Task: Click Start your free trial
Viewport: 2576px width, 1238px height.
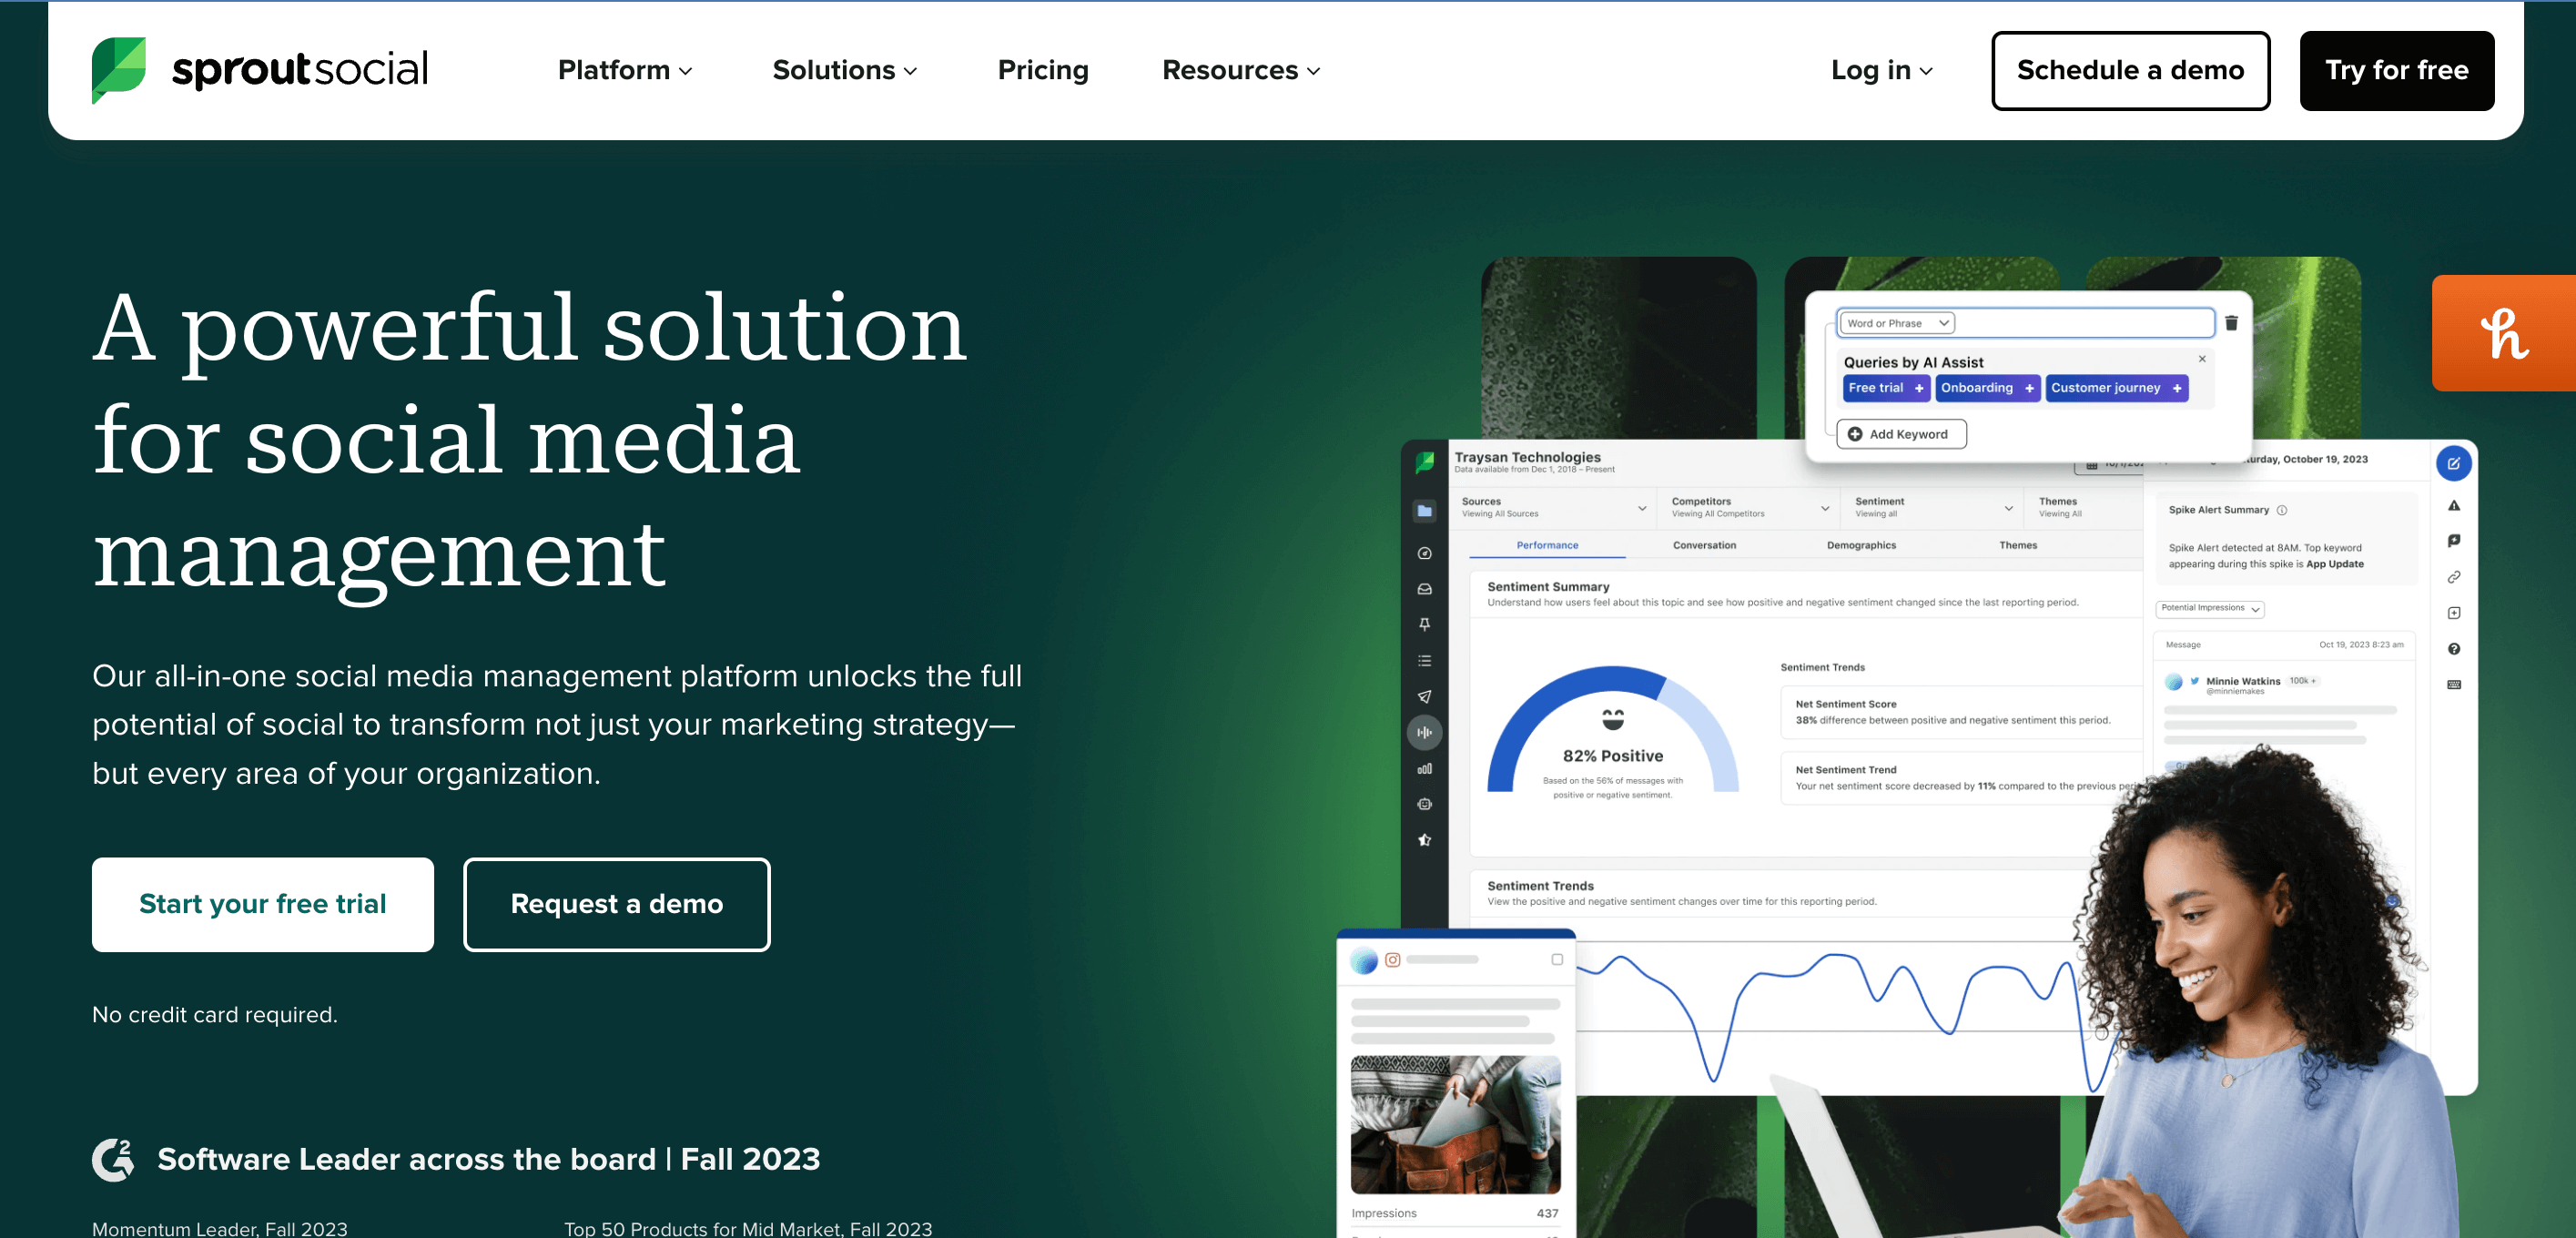Action: click(x=263, y=904)
